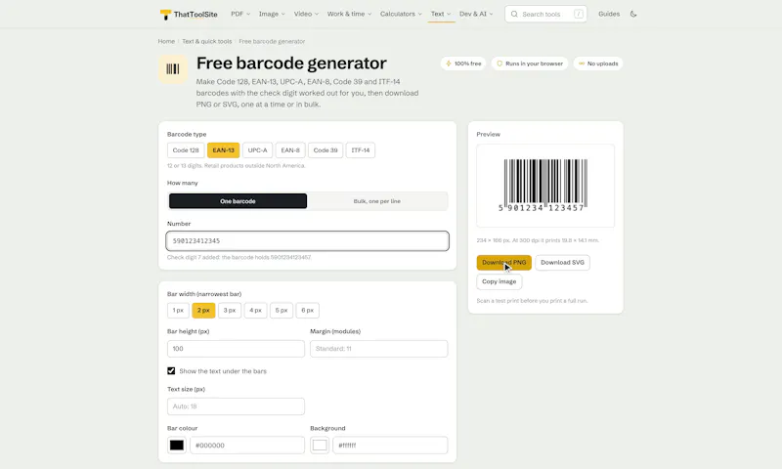Click the 'Scan a test print' note
The image size is (782, 469).
coord(532,301)
